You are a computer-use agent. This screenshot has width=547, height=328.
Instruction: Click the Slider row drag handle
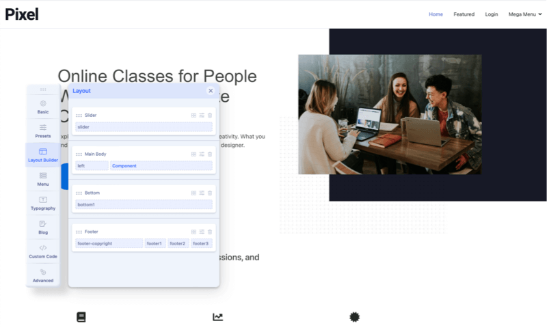tap(79, 115)
